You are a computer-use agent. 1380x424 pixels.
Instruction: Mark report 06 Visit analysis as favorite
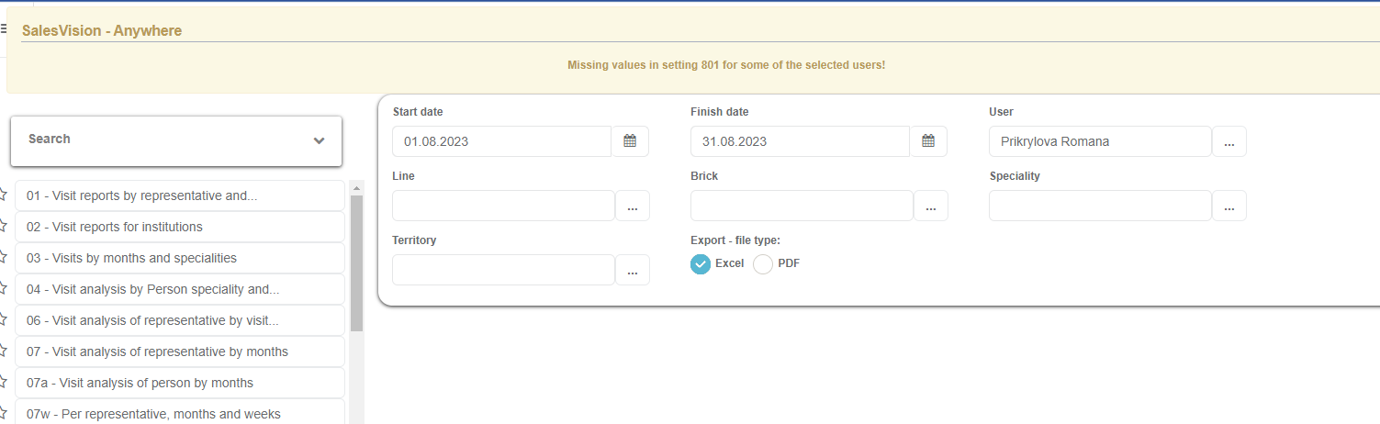pos(3,320)
